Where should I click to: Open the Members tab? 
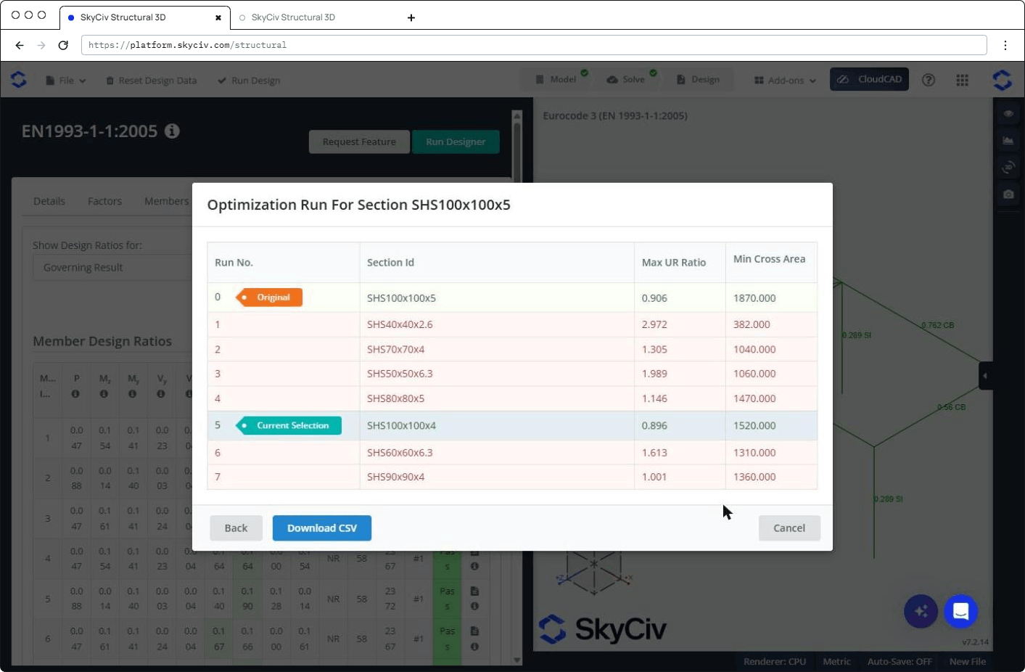(166, 201)
